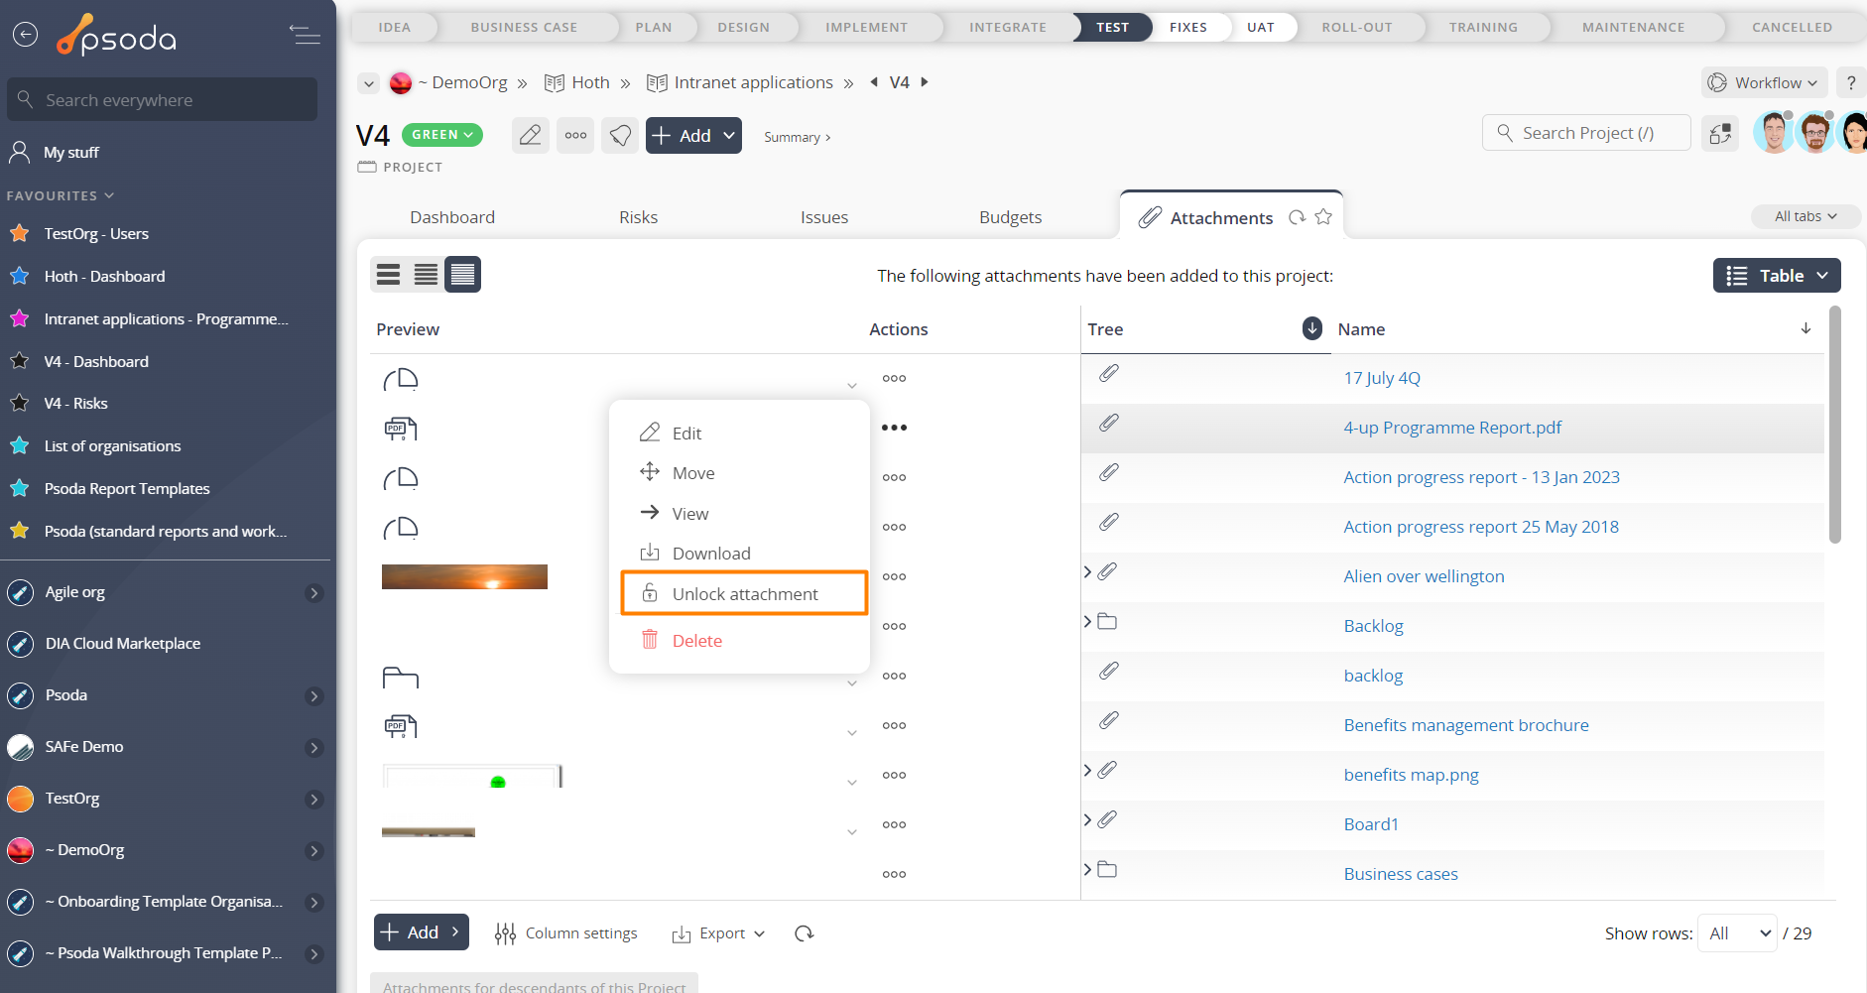
Task: Click the Search Project field
Action: point(1586,133)
